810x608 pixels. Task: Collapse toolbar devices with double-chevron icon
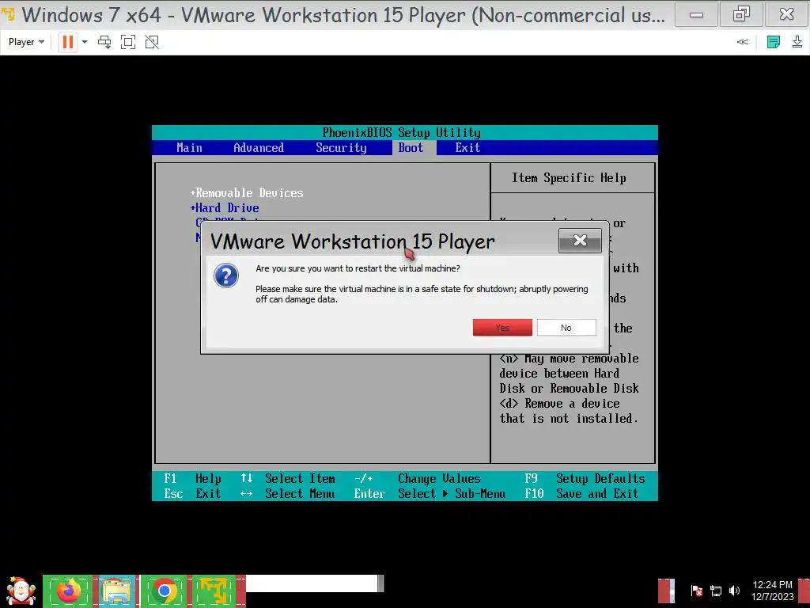pos(742,42)
